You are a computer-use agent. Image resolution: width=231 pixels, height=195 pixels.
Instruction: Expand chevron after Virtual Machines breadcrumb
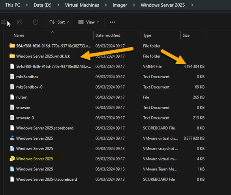(106, 5)
